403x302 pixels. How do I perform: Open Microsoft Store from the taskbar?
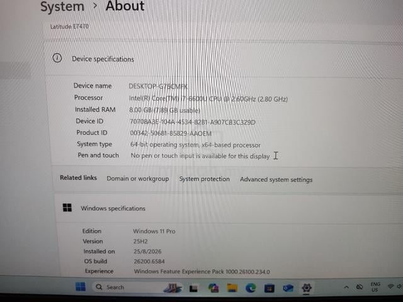pos(269,288)
